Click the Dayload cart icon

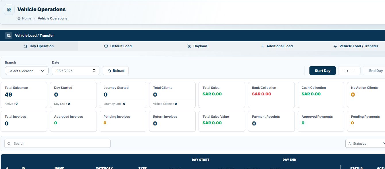189,46
